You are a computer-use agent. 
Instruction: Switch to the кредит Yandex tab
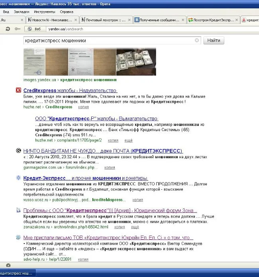tap(250, 20)
